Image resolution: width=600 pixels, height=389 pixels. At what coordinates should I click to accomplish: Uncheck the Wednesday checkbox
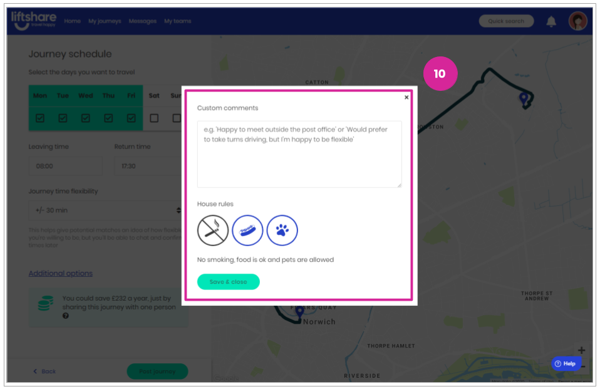86,118
